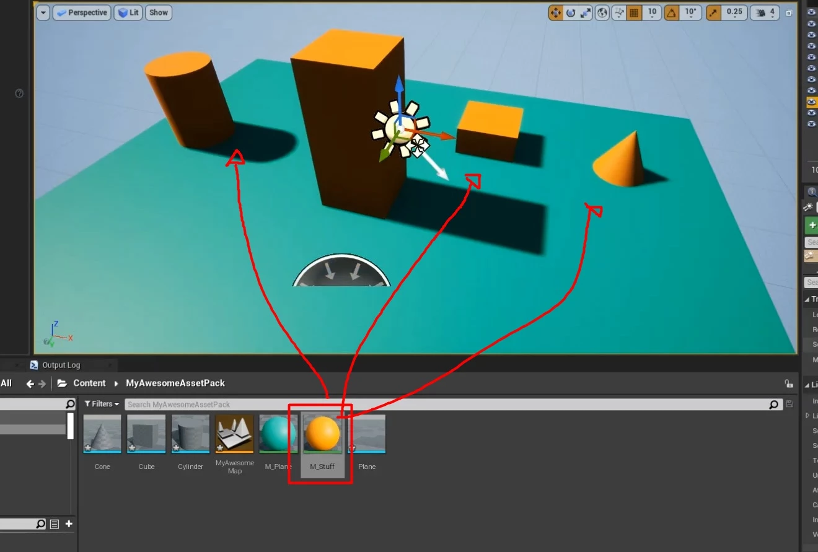The image size is (818, 552).
Task: Click the content browser lock icon
Action: pos(788,383)
